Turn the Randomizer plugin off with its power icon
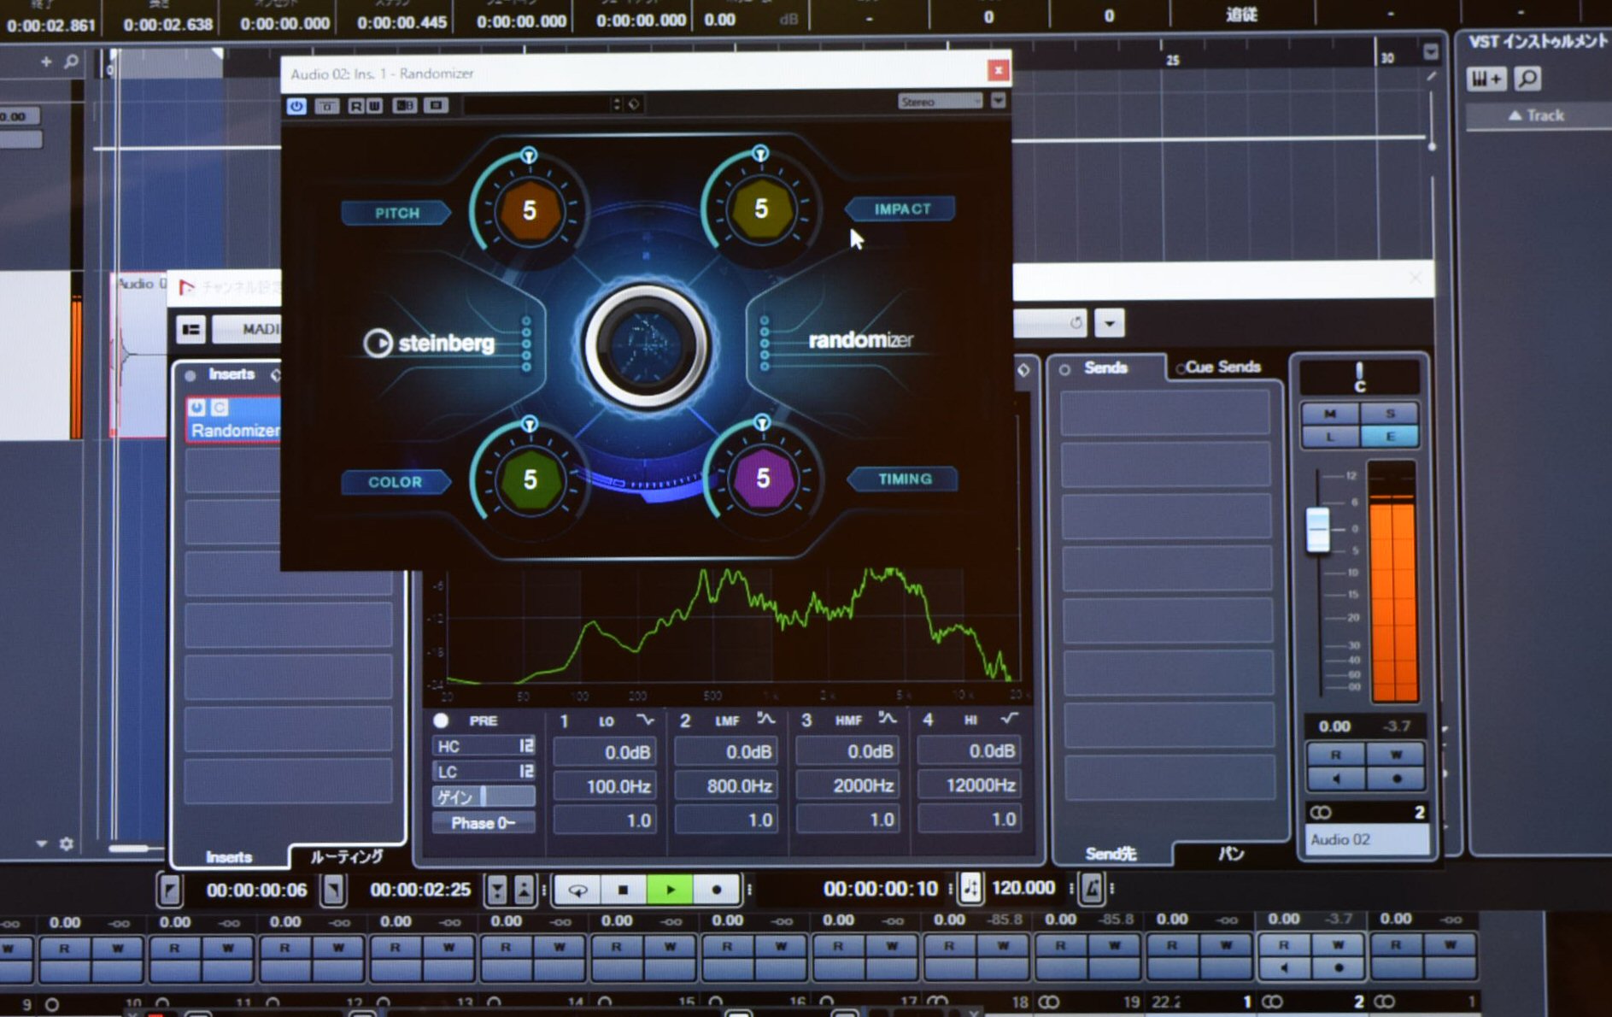This screenshot has height=1017, width=1612. (x=296, y=106)
